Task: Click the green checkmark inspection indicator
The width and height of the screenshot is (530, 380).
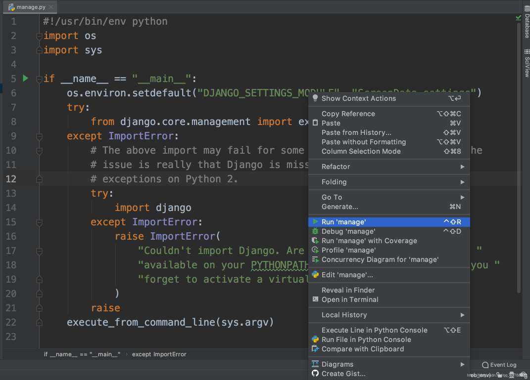Action: [x=518, y=18]
